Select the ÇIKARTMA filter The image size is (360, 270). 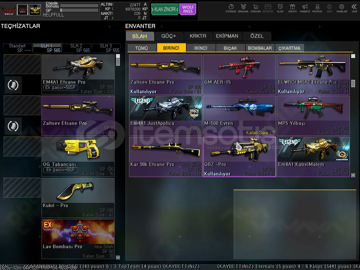(x=289, y=48)
